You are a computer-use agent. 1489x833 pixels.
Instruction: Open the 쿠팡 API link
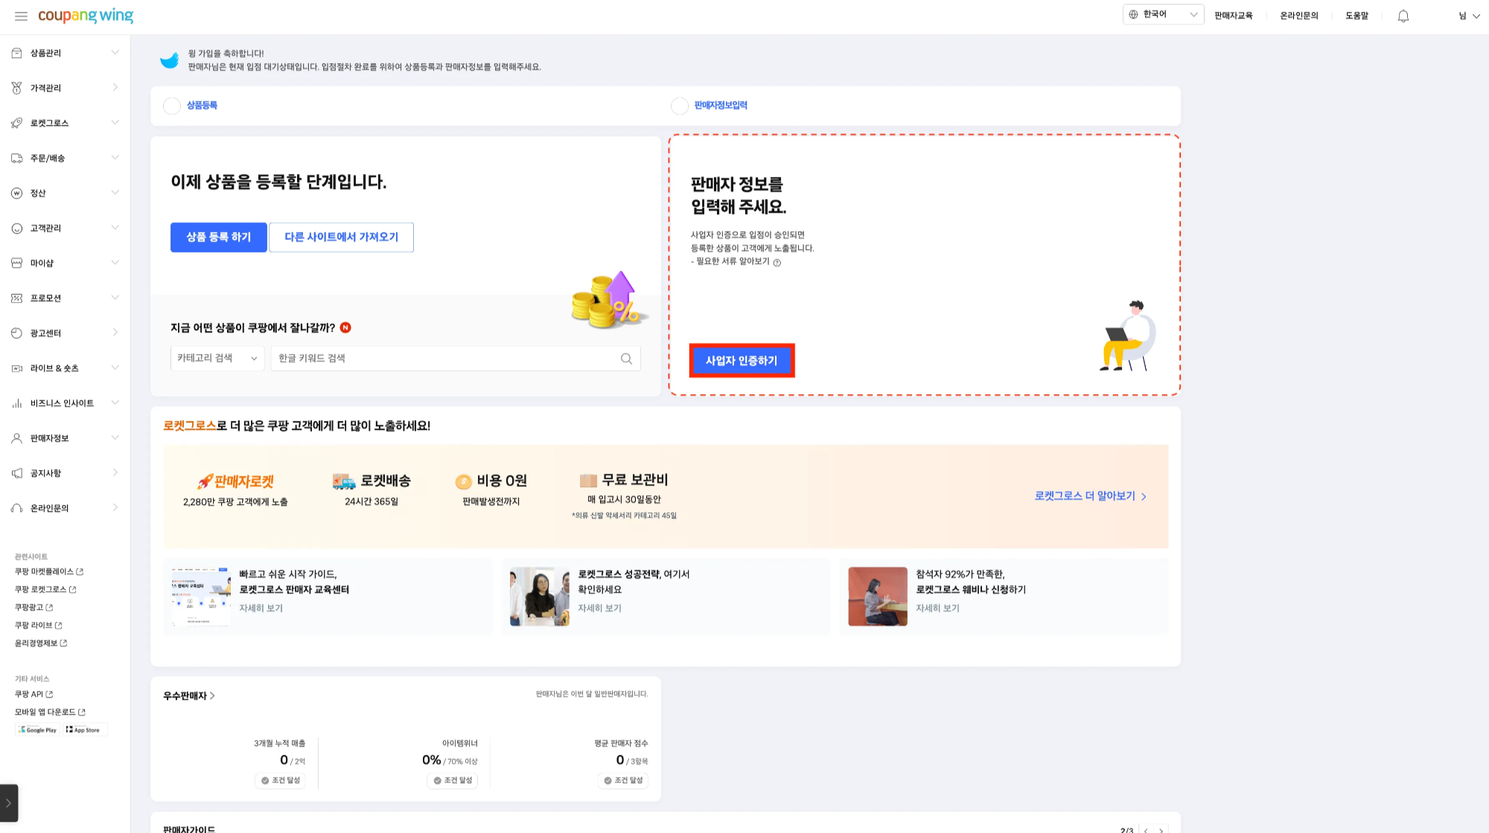(30, 694)
